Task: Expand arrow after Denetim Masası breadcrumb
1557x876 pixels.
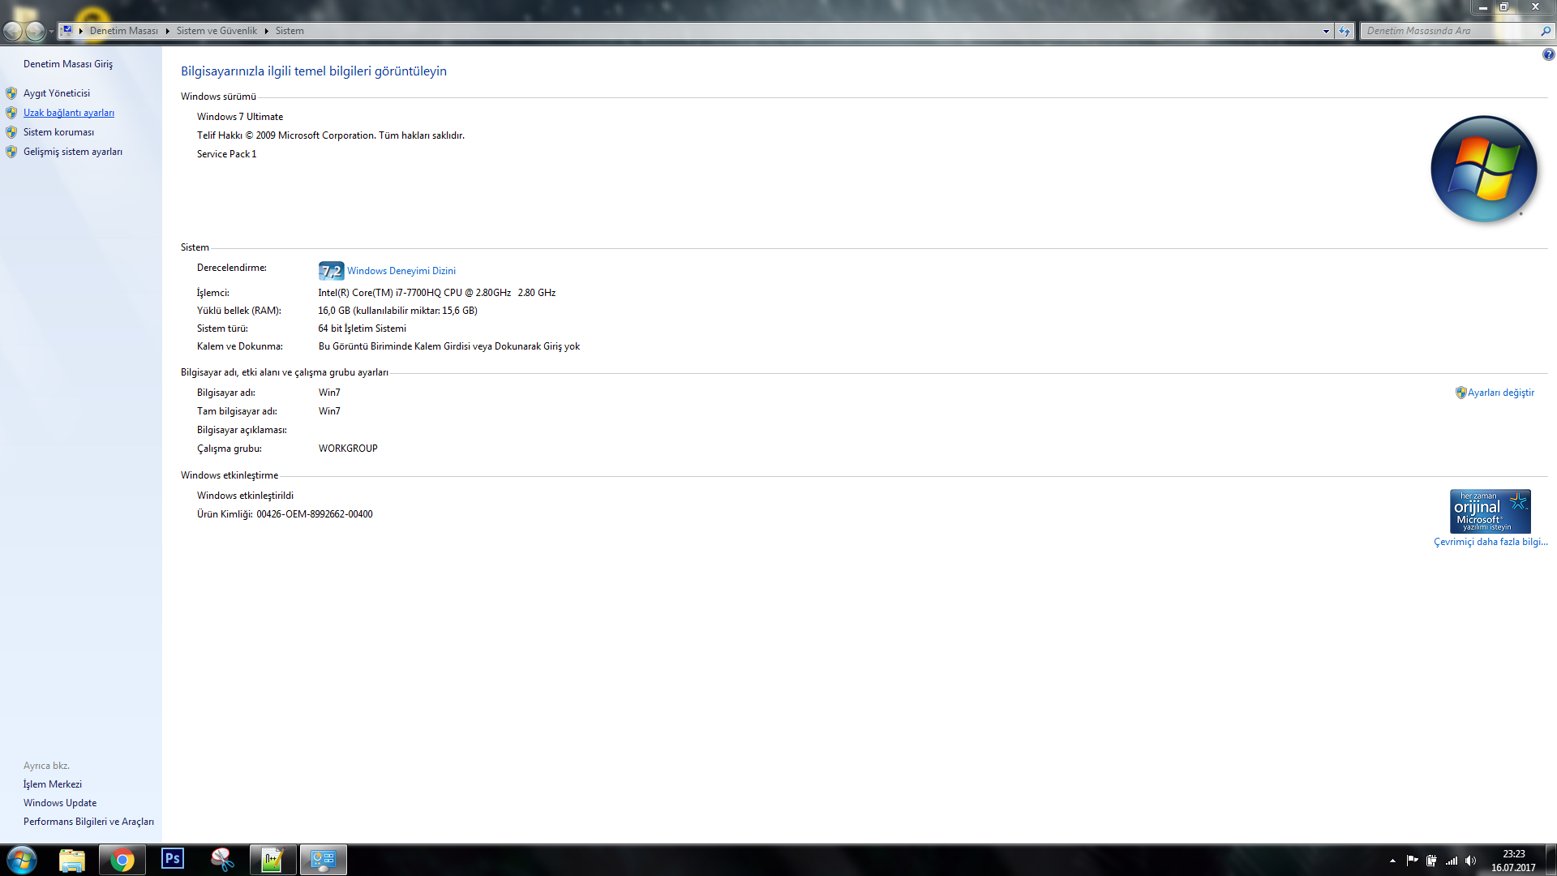Action: [167, 31]
